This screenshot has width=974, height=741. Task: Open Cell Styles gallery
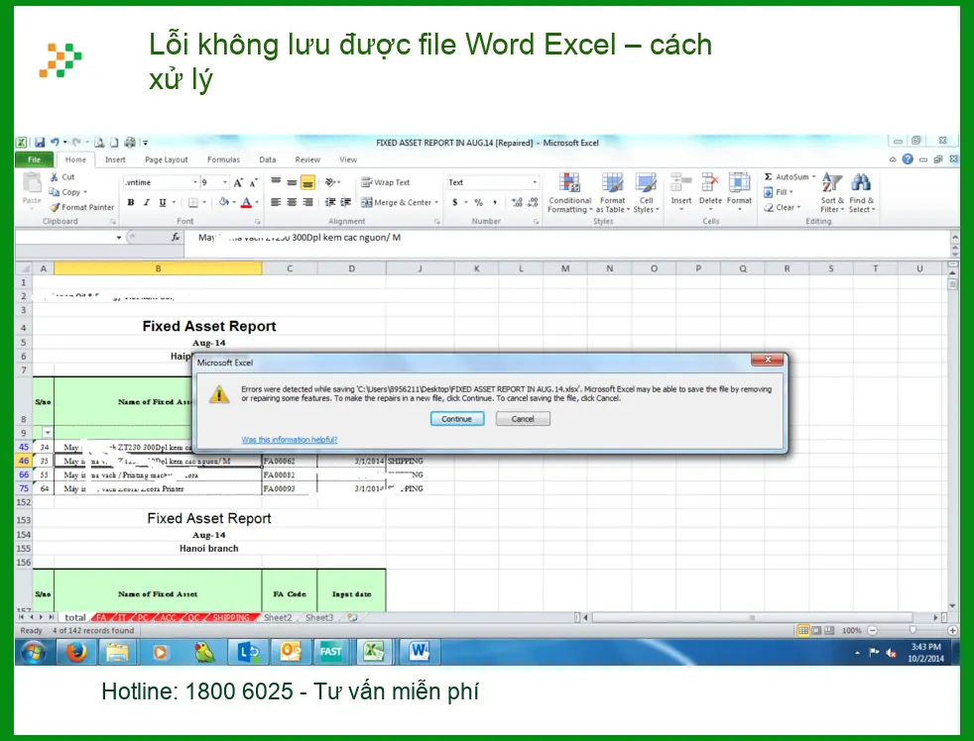(x=646, y=193)
